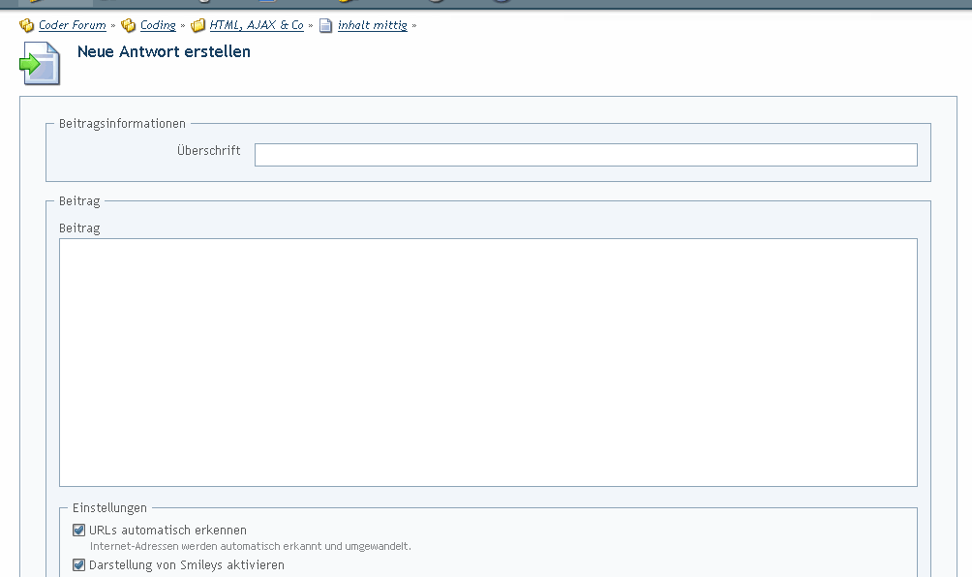Click the Coder Forum breadcrumb icon
The width and height of the screenshot is (972, 577).
[27, 26]
